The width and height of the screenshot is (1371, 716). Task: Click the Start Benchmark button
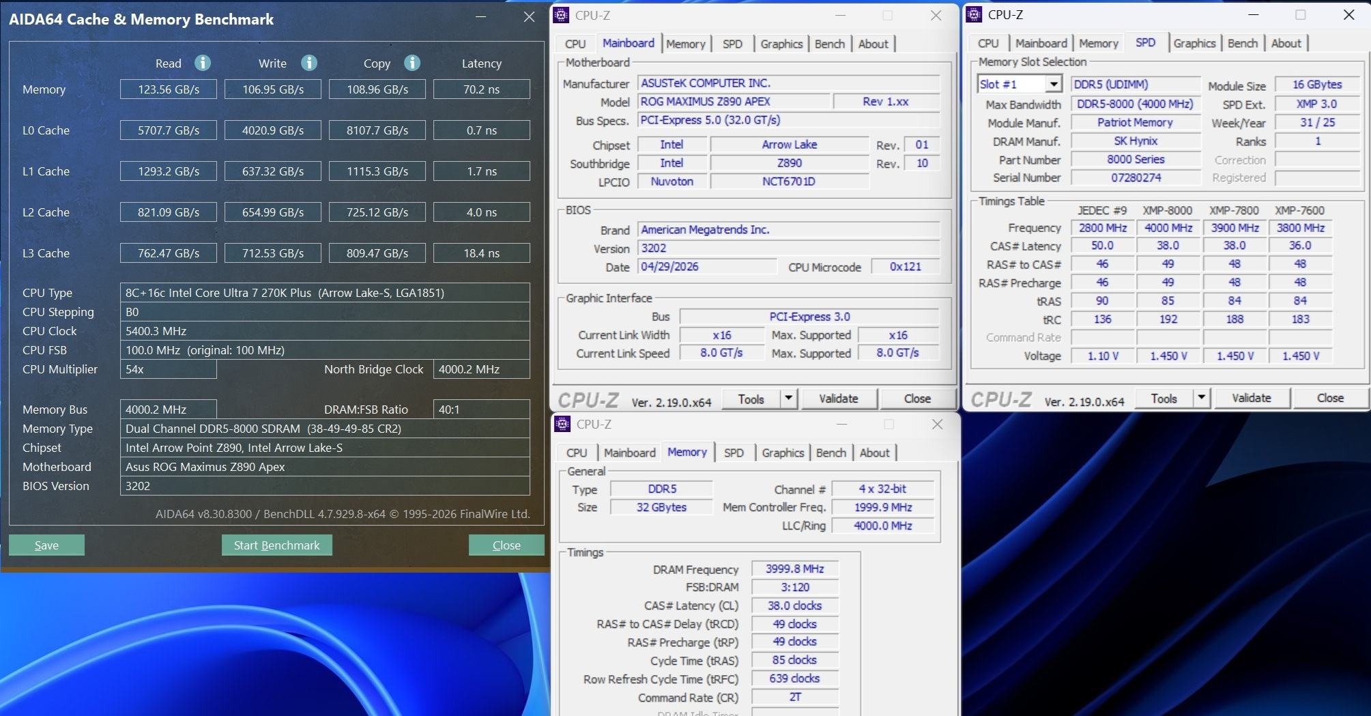276,545
